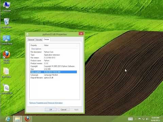Show hidden tray icons arrow
This screenshot has width=163, height=122.
pos(136,119)
